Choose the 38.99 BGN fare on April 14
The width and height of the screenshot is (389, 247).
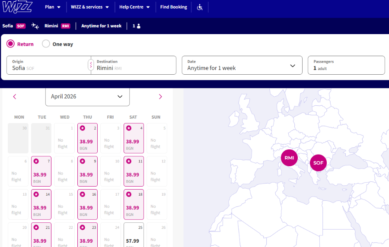coord(41,204)
